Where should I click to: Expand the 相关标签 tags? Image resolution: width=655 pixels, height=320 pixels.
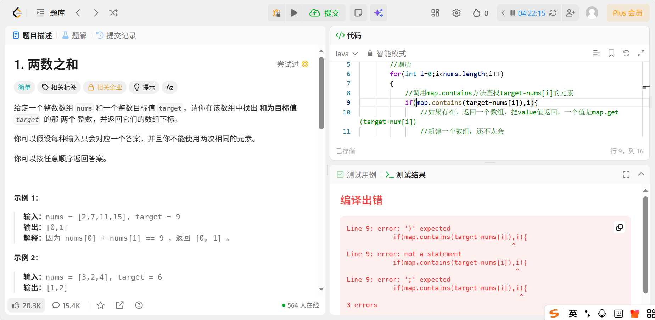click(x=59, y=87)
